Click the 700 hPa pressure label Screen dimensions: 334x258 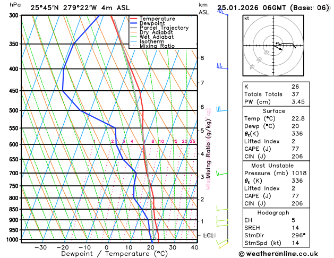click(x=15, y=173)
